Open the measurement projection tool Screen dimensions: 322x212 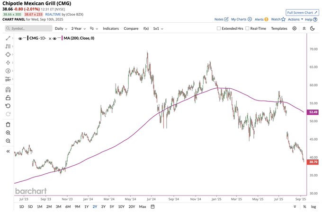(x=8, y=79)
